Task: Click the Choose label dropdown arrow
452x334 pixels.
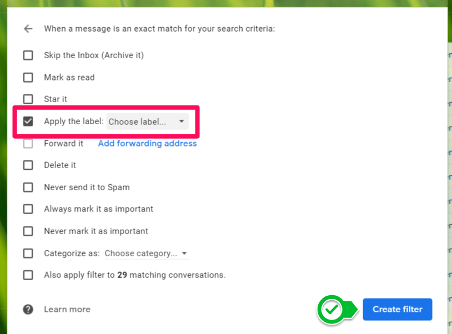Action: pyautogui.click(x=182, y=122)
